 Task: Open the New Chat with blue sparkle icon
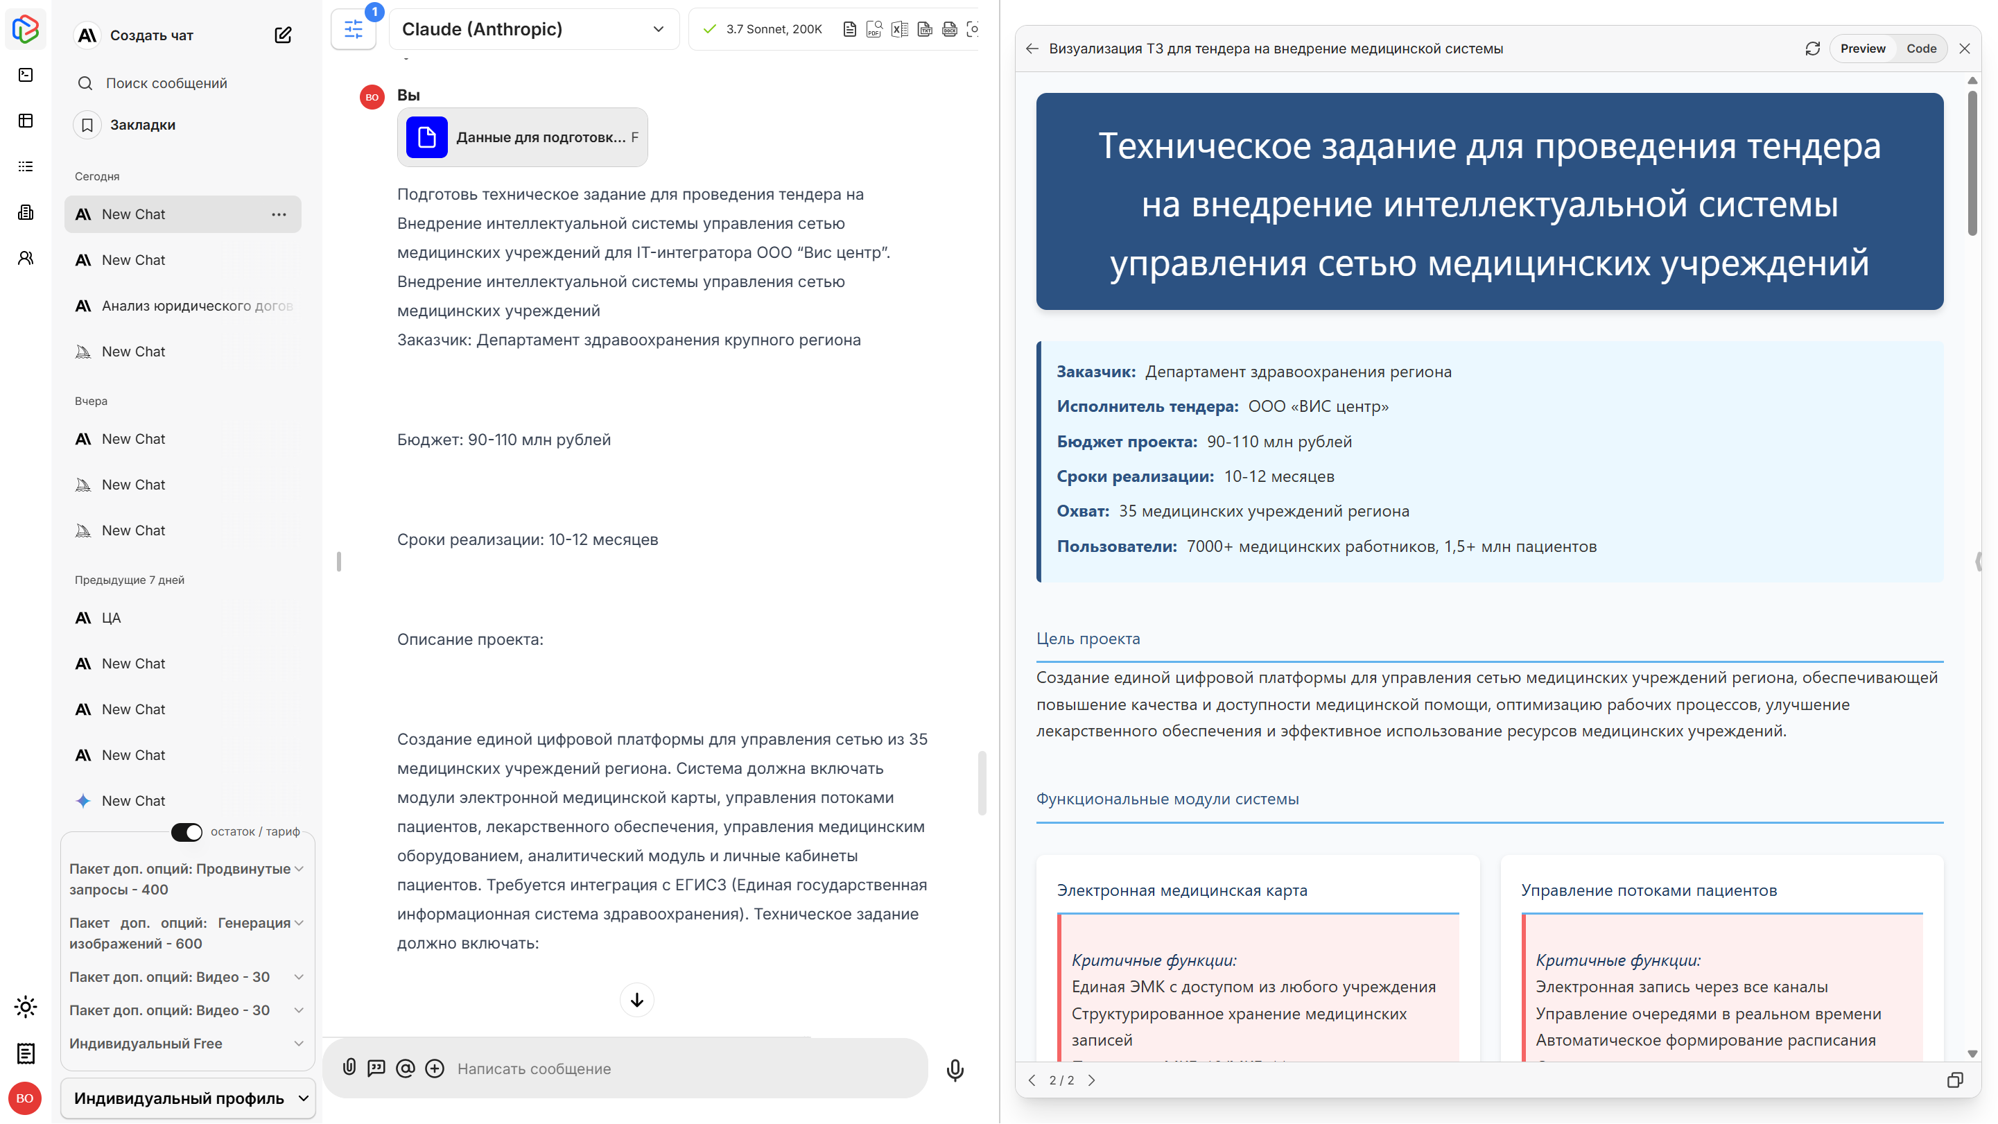point(183,802)
